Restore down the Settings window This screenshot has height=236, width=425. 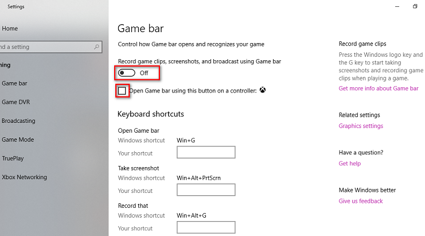(x=415, y=6)
